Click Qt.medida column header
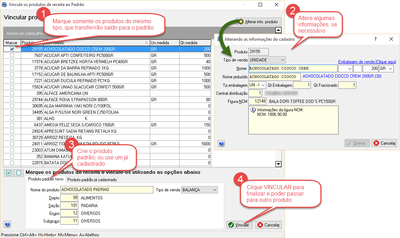 tap(195, 42)
